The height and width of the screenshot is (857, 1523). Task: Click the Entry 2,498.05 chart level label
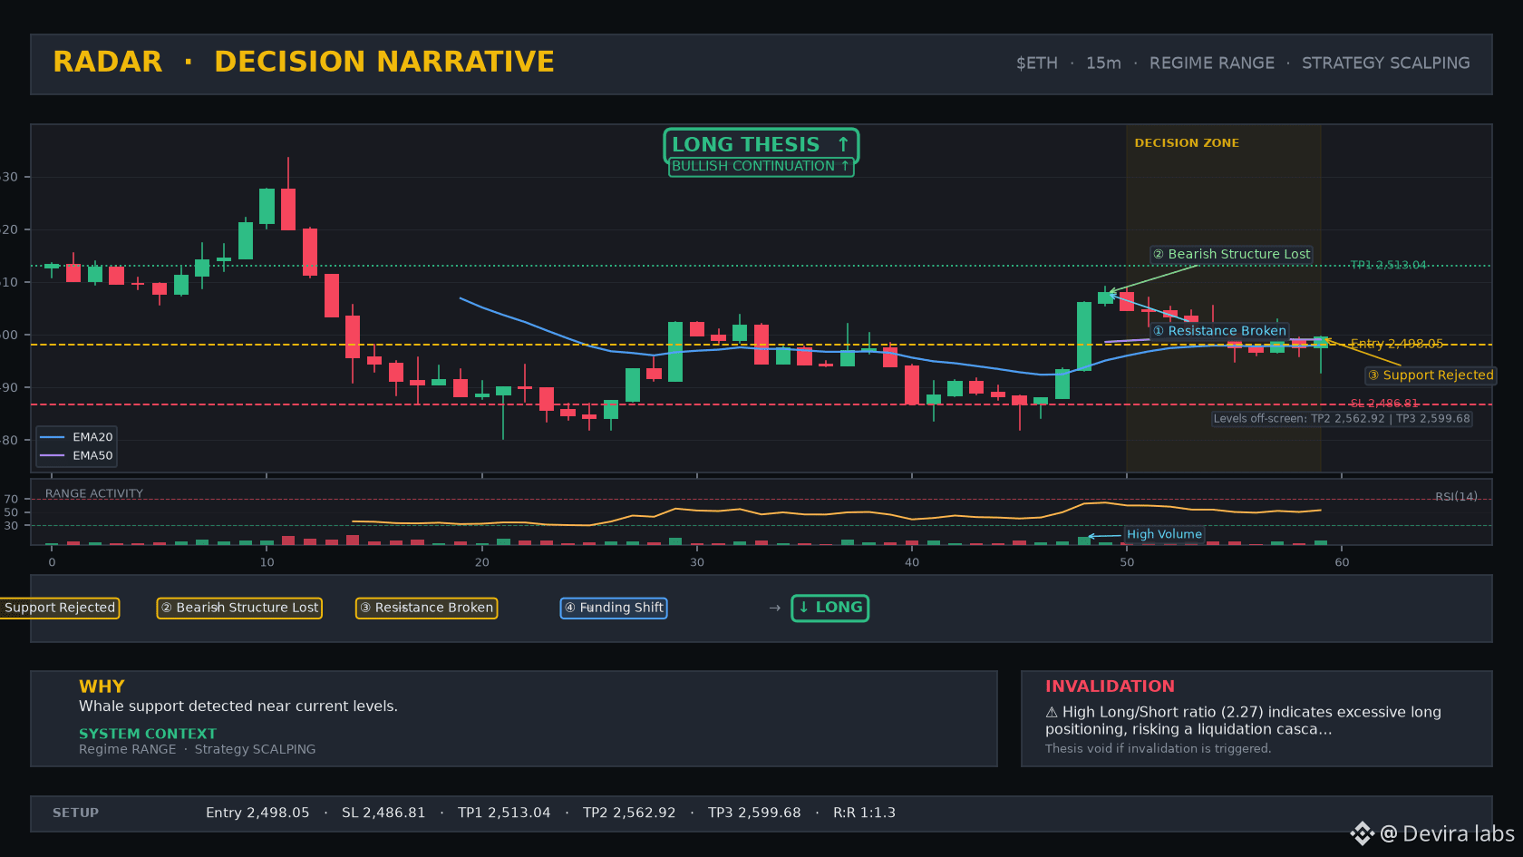pyautogui.click(x=1396, y=344)
